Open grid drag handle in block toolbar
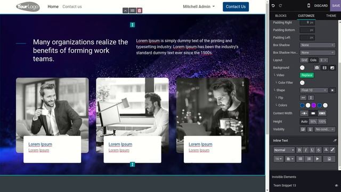Screen dimensions: 341x192 [x=132, y=11]
